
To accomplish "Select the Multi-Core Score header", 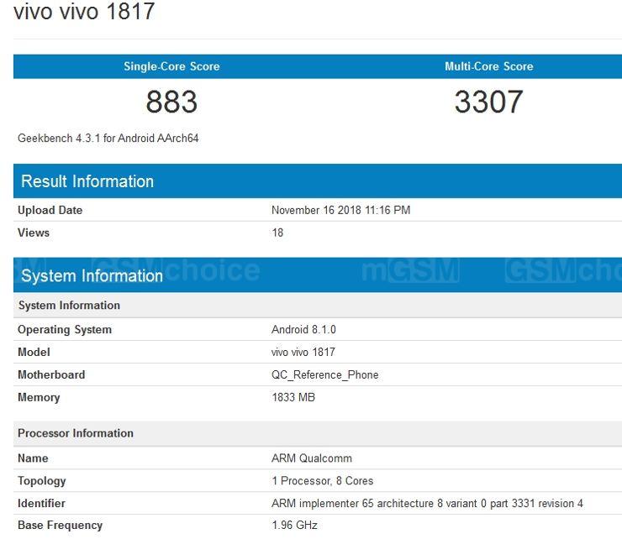I will click(488, 66).
